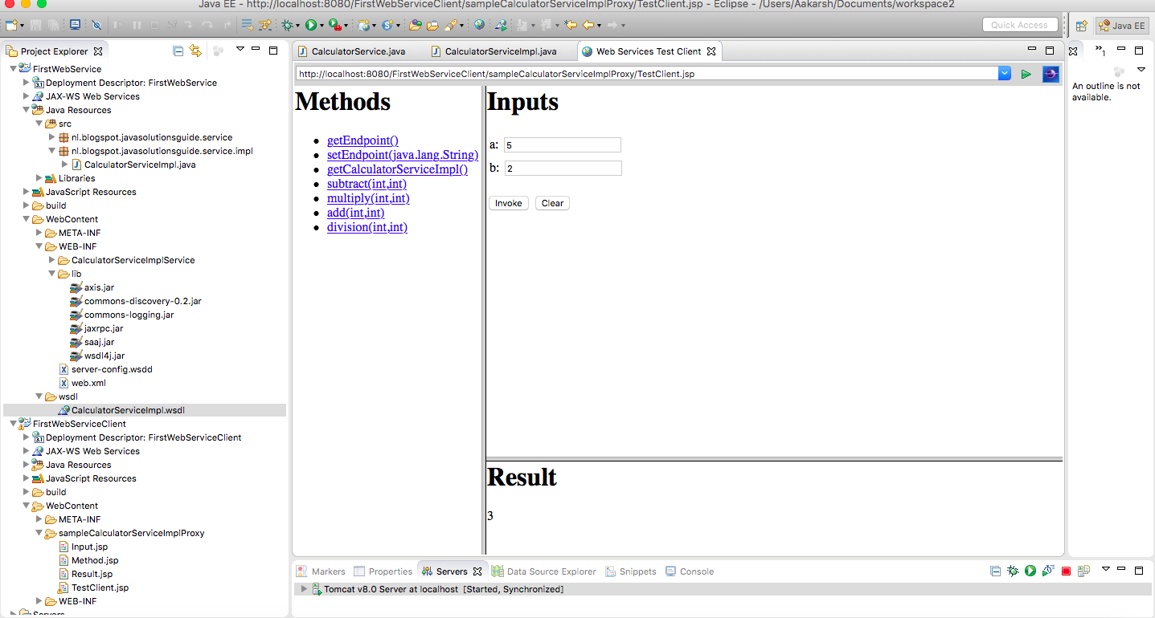Click setEndpoint(java.lang.String) link

(x=403, y=155)
